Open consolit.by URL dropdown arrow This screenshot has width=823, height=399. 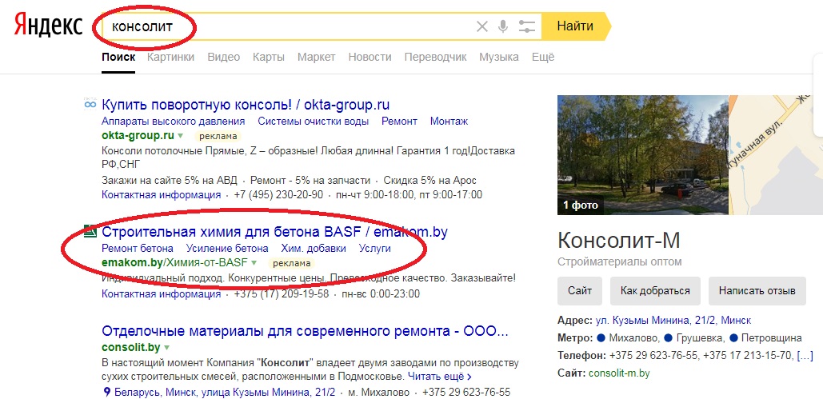(166, 348)
